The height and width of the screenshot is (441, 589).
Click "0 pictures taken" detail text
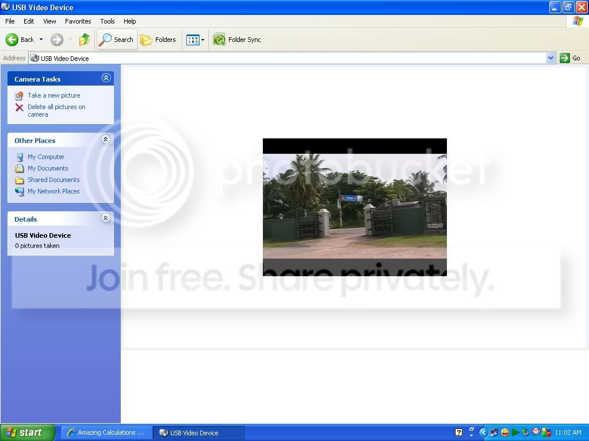[37, 246]
